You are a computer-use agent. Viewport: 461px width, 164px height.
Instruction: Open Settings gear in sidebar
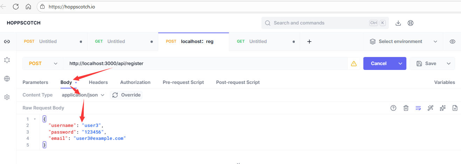coord(7,97)
